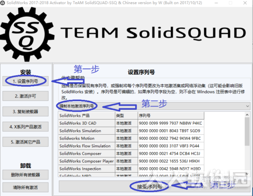
Task: Click SolidWorks Composer serial number cell
Action: [171, 154]
